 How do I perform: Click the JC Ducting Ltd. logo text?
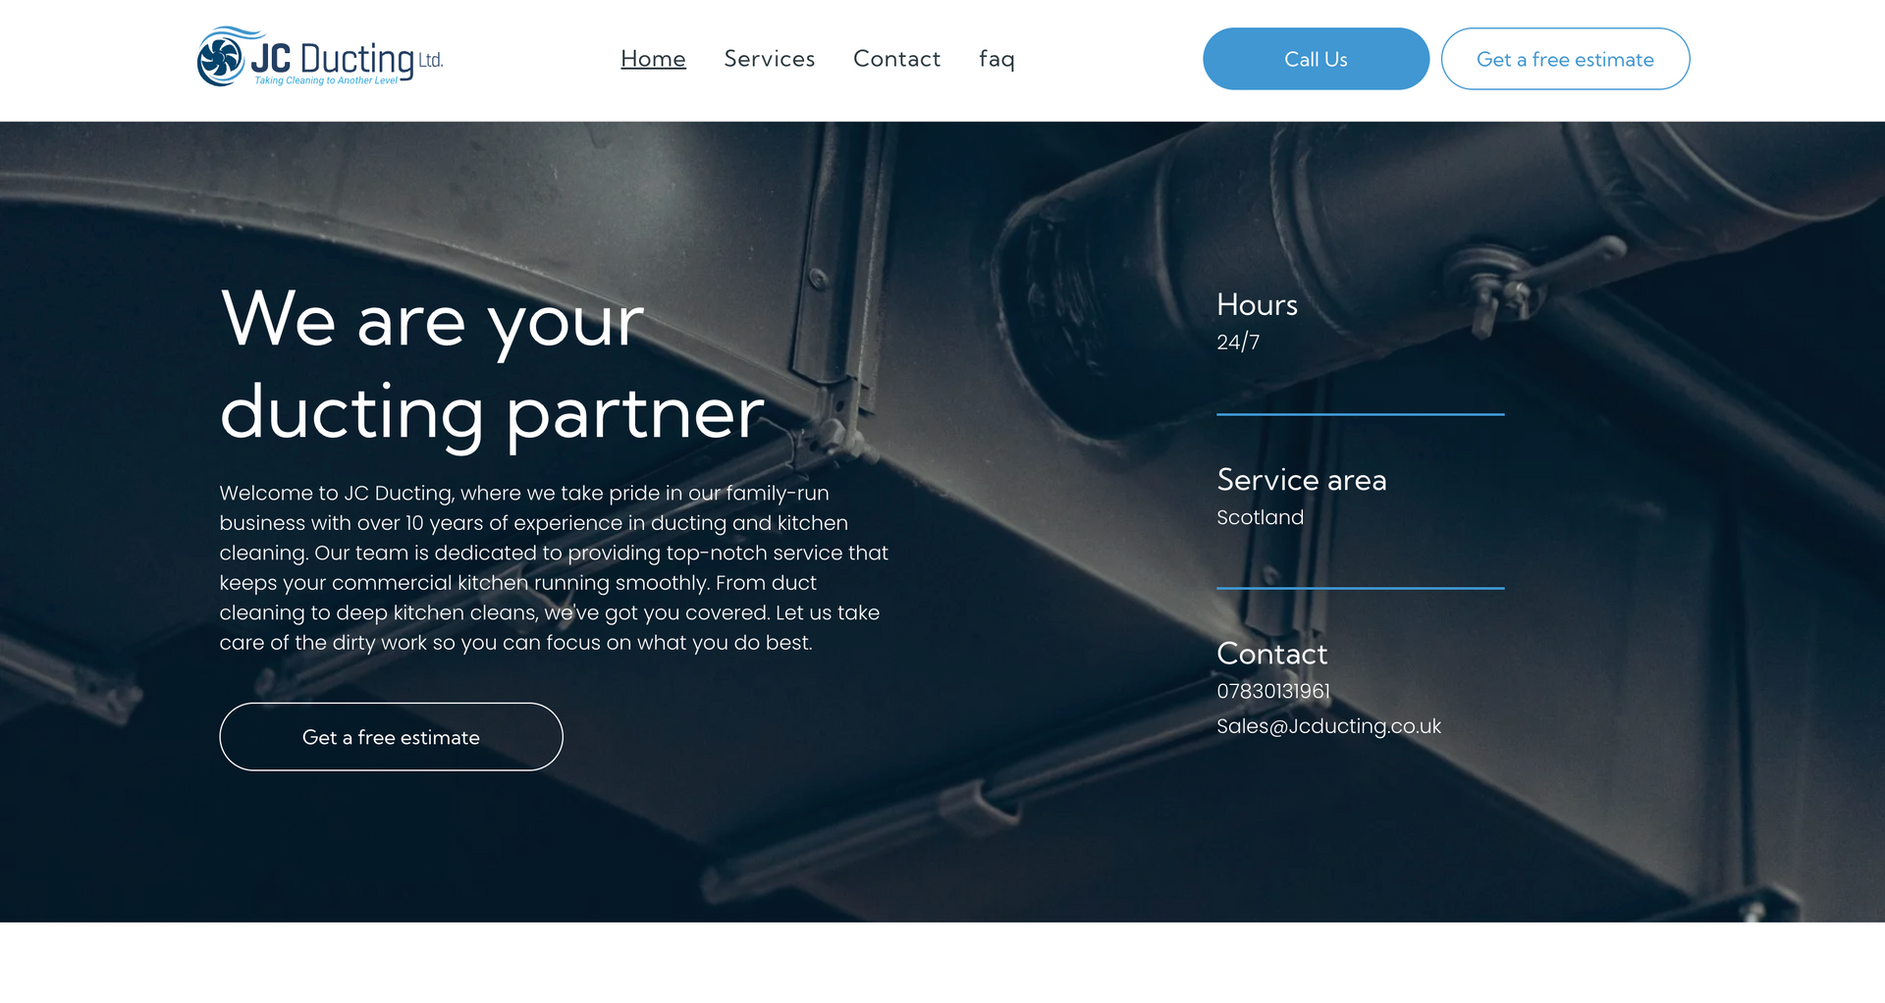click(347, 59)
